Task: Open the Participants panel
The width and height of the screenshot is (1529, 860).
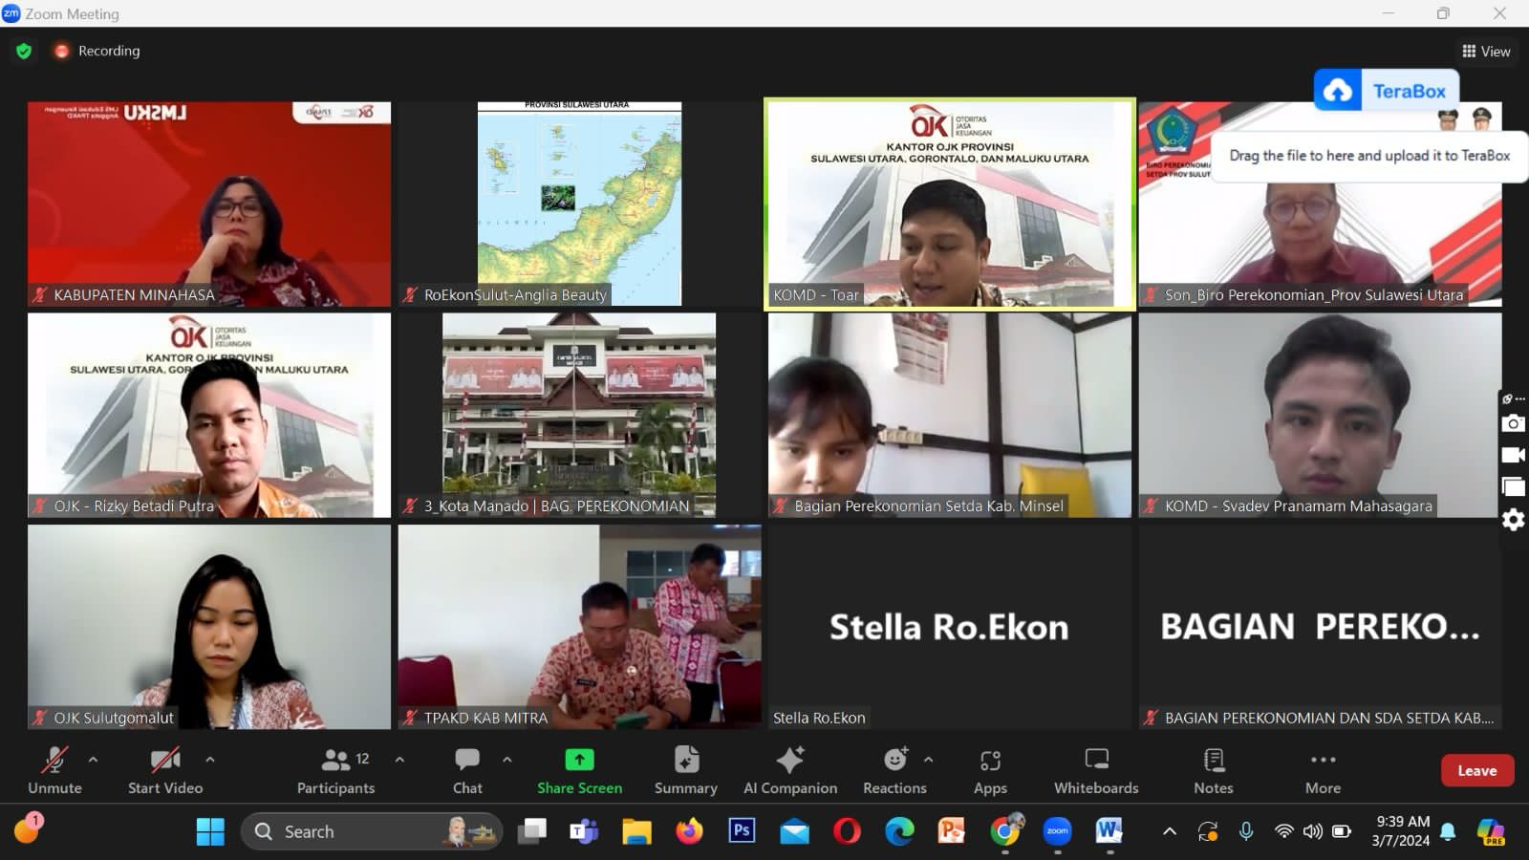Action: (x=335, y=772)
